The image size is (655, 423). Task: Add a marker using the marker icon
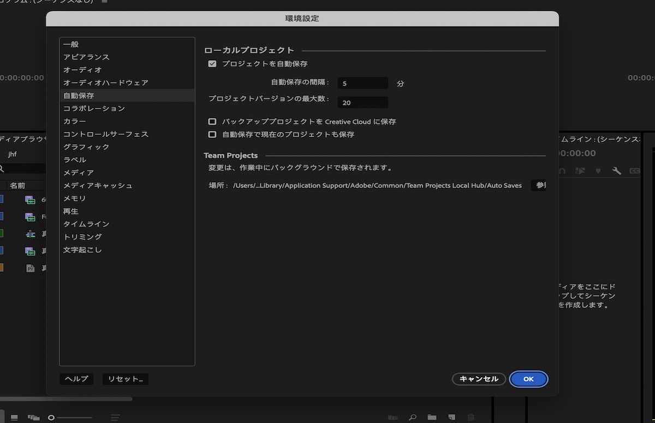click(x=598, y=170)
